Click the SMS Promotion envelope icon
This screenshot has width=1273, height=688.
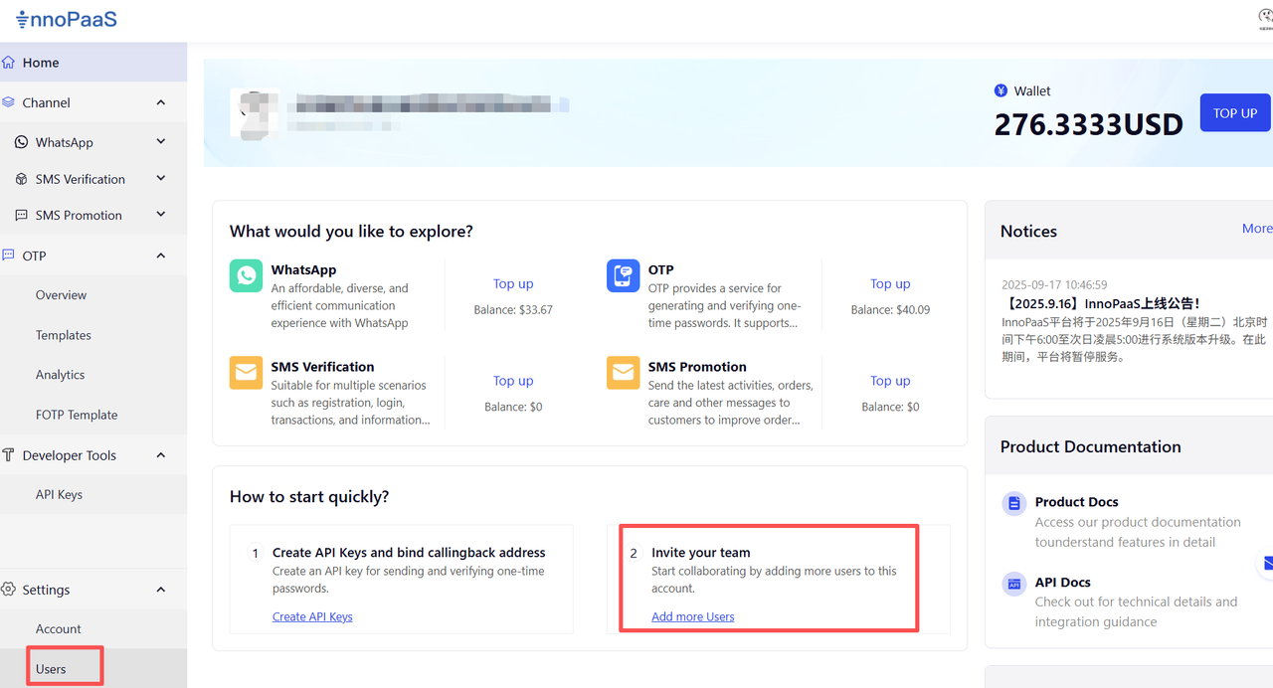623,373
